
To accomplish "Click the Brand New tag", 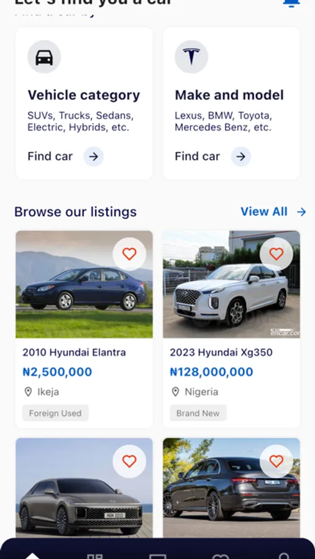I will 198,413.
